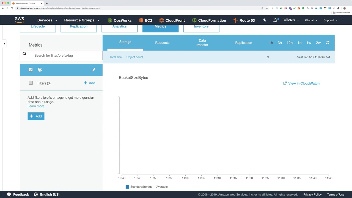Expand the Services dropdown

47,20
